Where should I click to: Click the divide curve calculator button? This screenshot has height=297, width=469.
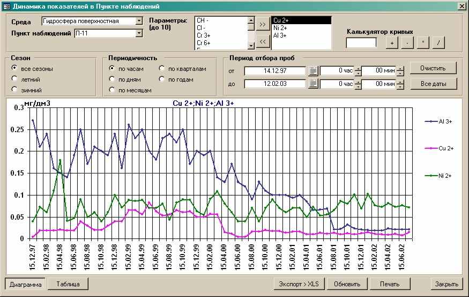[438, 43]
